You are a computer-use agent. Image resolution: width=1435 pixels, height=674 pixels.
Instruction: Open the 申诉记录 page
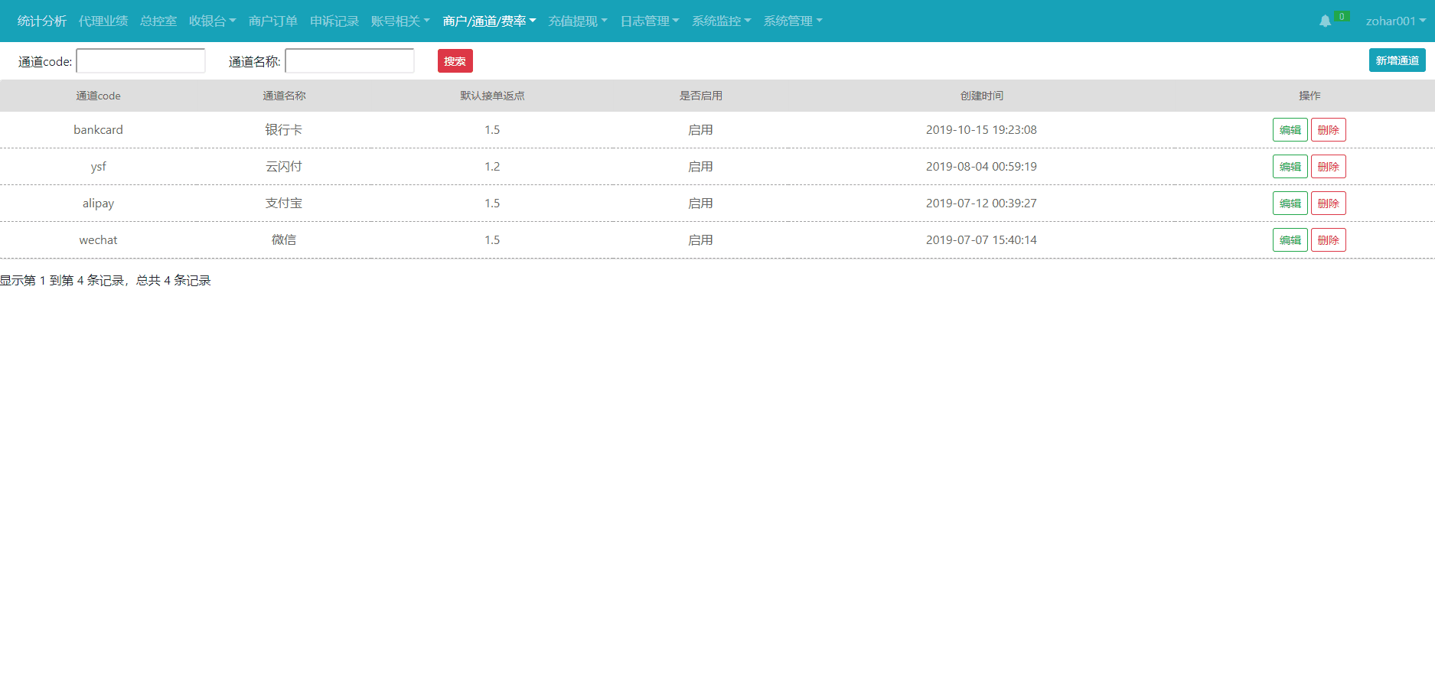tap(334, 21)
